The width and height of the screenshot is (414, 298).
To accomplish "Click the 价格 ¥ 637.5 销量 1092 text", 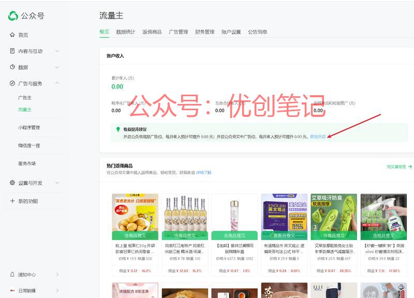I will coord(234,259).
